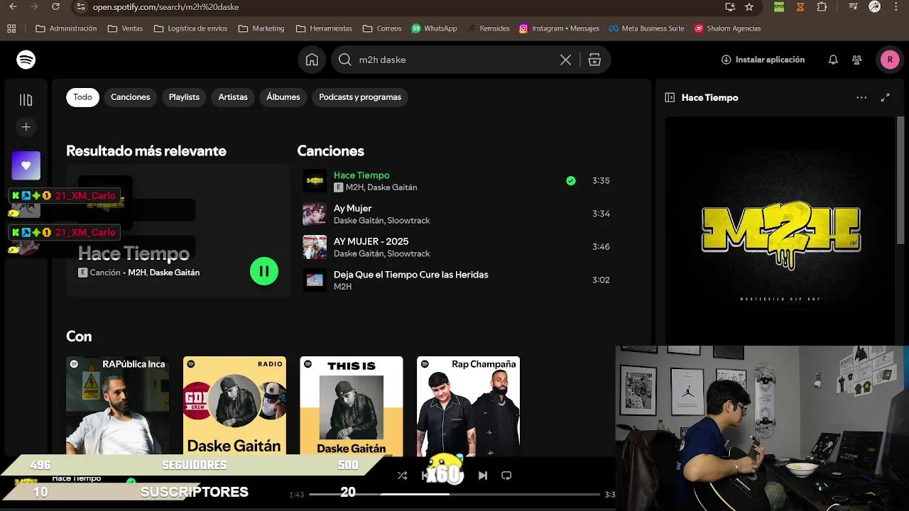Open Instagram • Mensajes bookmark

point(559,28)
